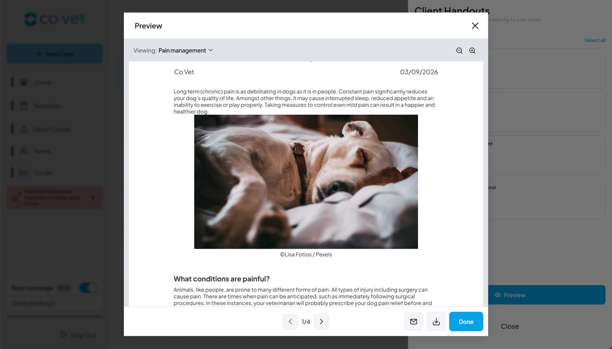This screenshot has width=612, height=349.
Task: Toggle the New case page switch
Action: 88,288
